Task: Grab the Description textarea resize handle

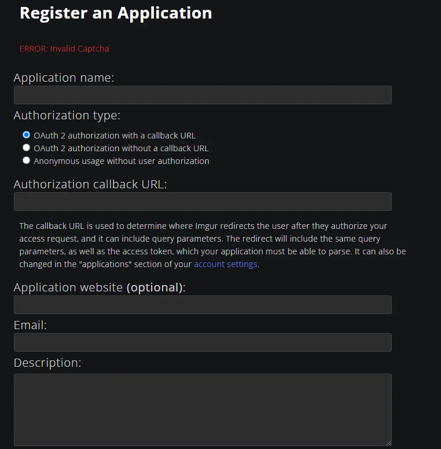Action: pyautogui.click(x=388, y=443)
